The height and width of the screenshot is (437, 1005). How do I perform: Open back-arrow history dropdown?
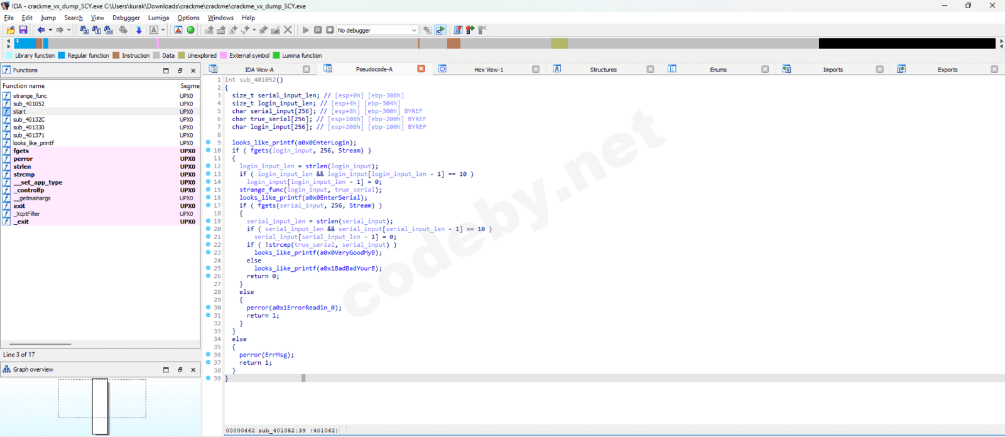(x=50, y=30)
